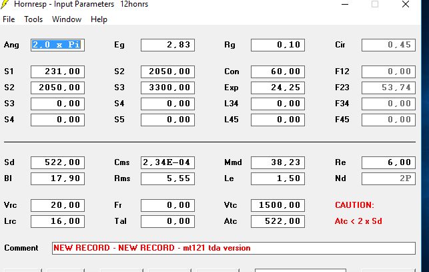
Task: Click the Sd driver area field
Action: click(x=57, y=162)
